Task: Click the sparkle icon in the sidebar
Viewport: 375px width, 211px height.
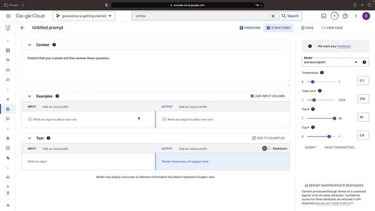Action: click(x=8, y=99)
